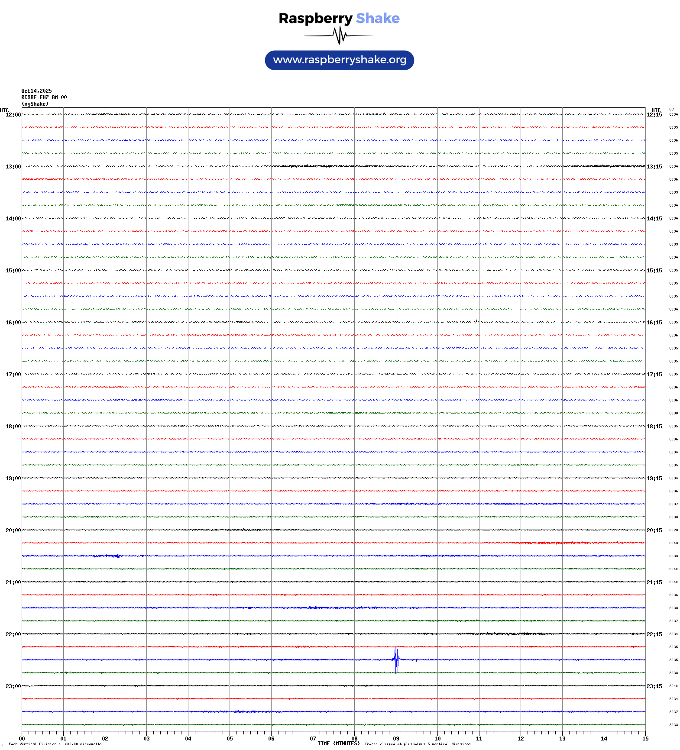Click the DC column header at top right
This screenshot has width=680, height=750.
point(671,110)
